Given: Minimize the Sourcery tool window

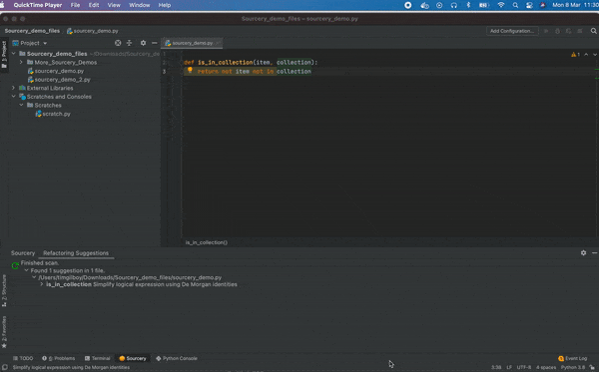Looking at the screenshot, I should point(594,252).
